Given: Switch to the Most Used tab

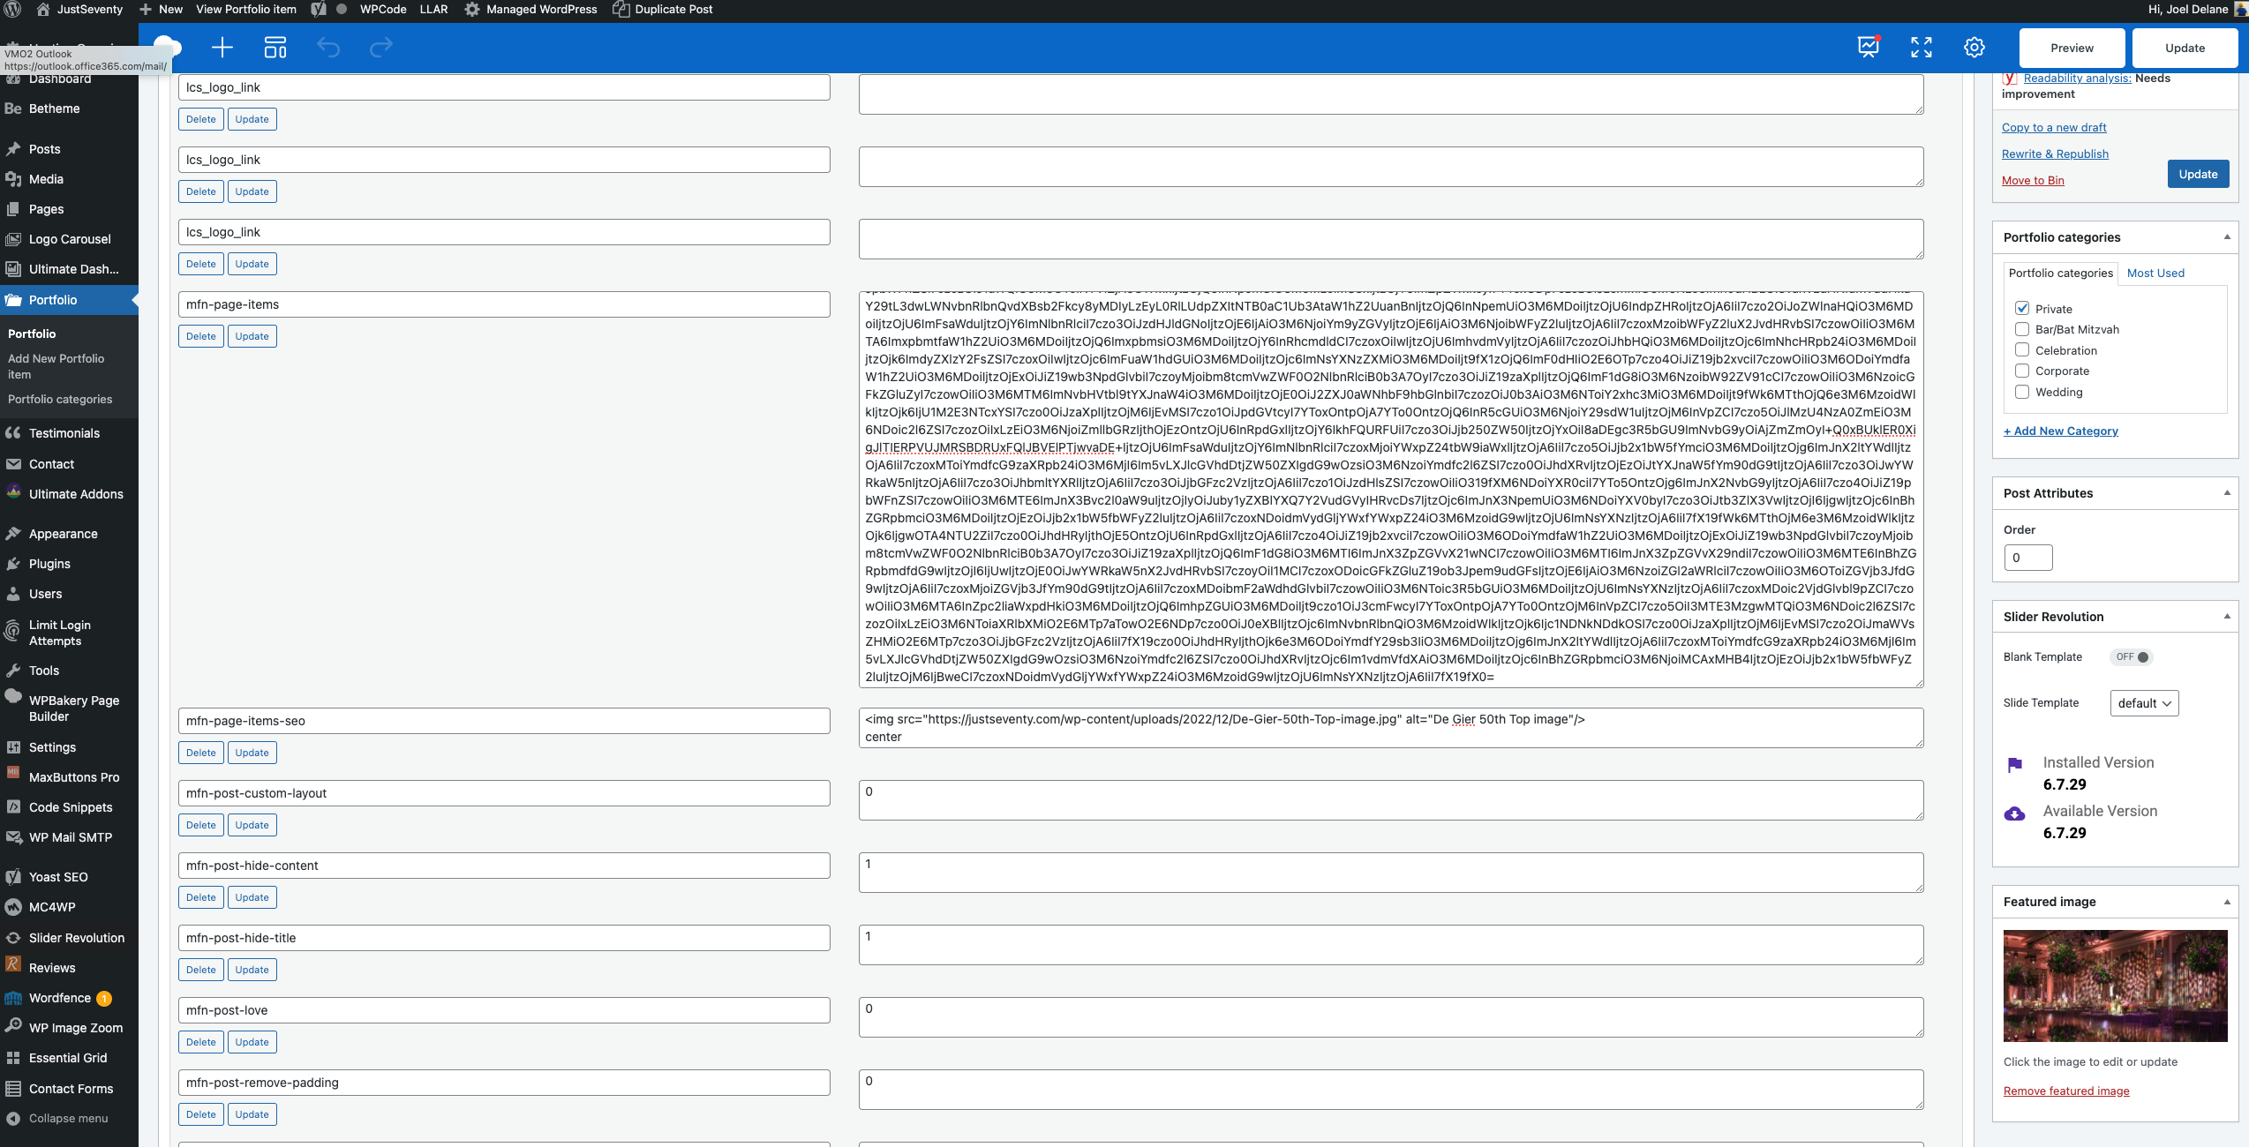Looking at the screenshot, I should [2155, 274].
